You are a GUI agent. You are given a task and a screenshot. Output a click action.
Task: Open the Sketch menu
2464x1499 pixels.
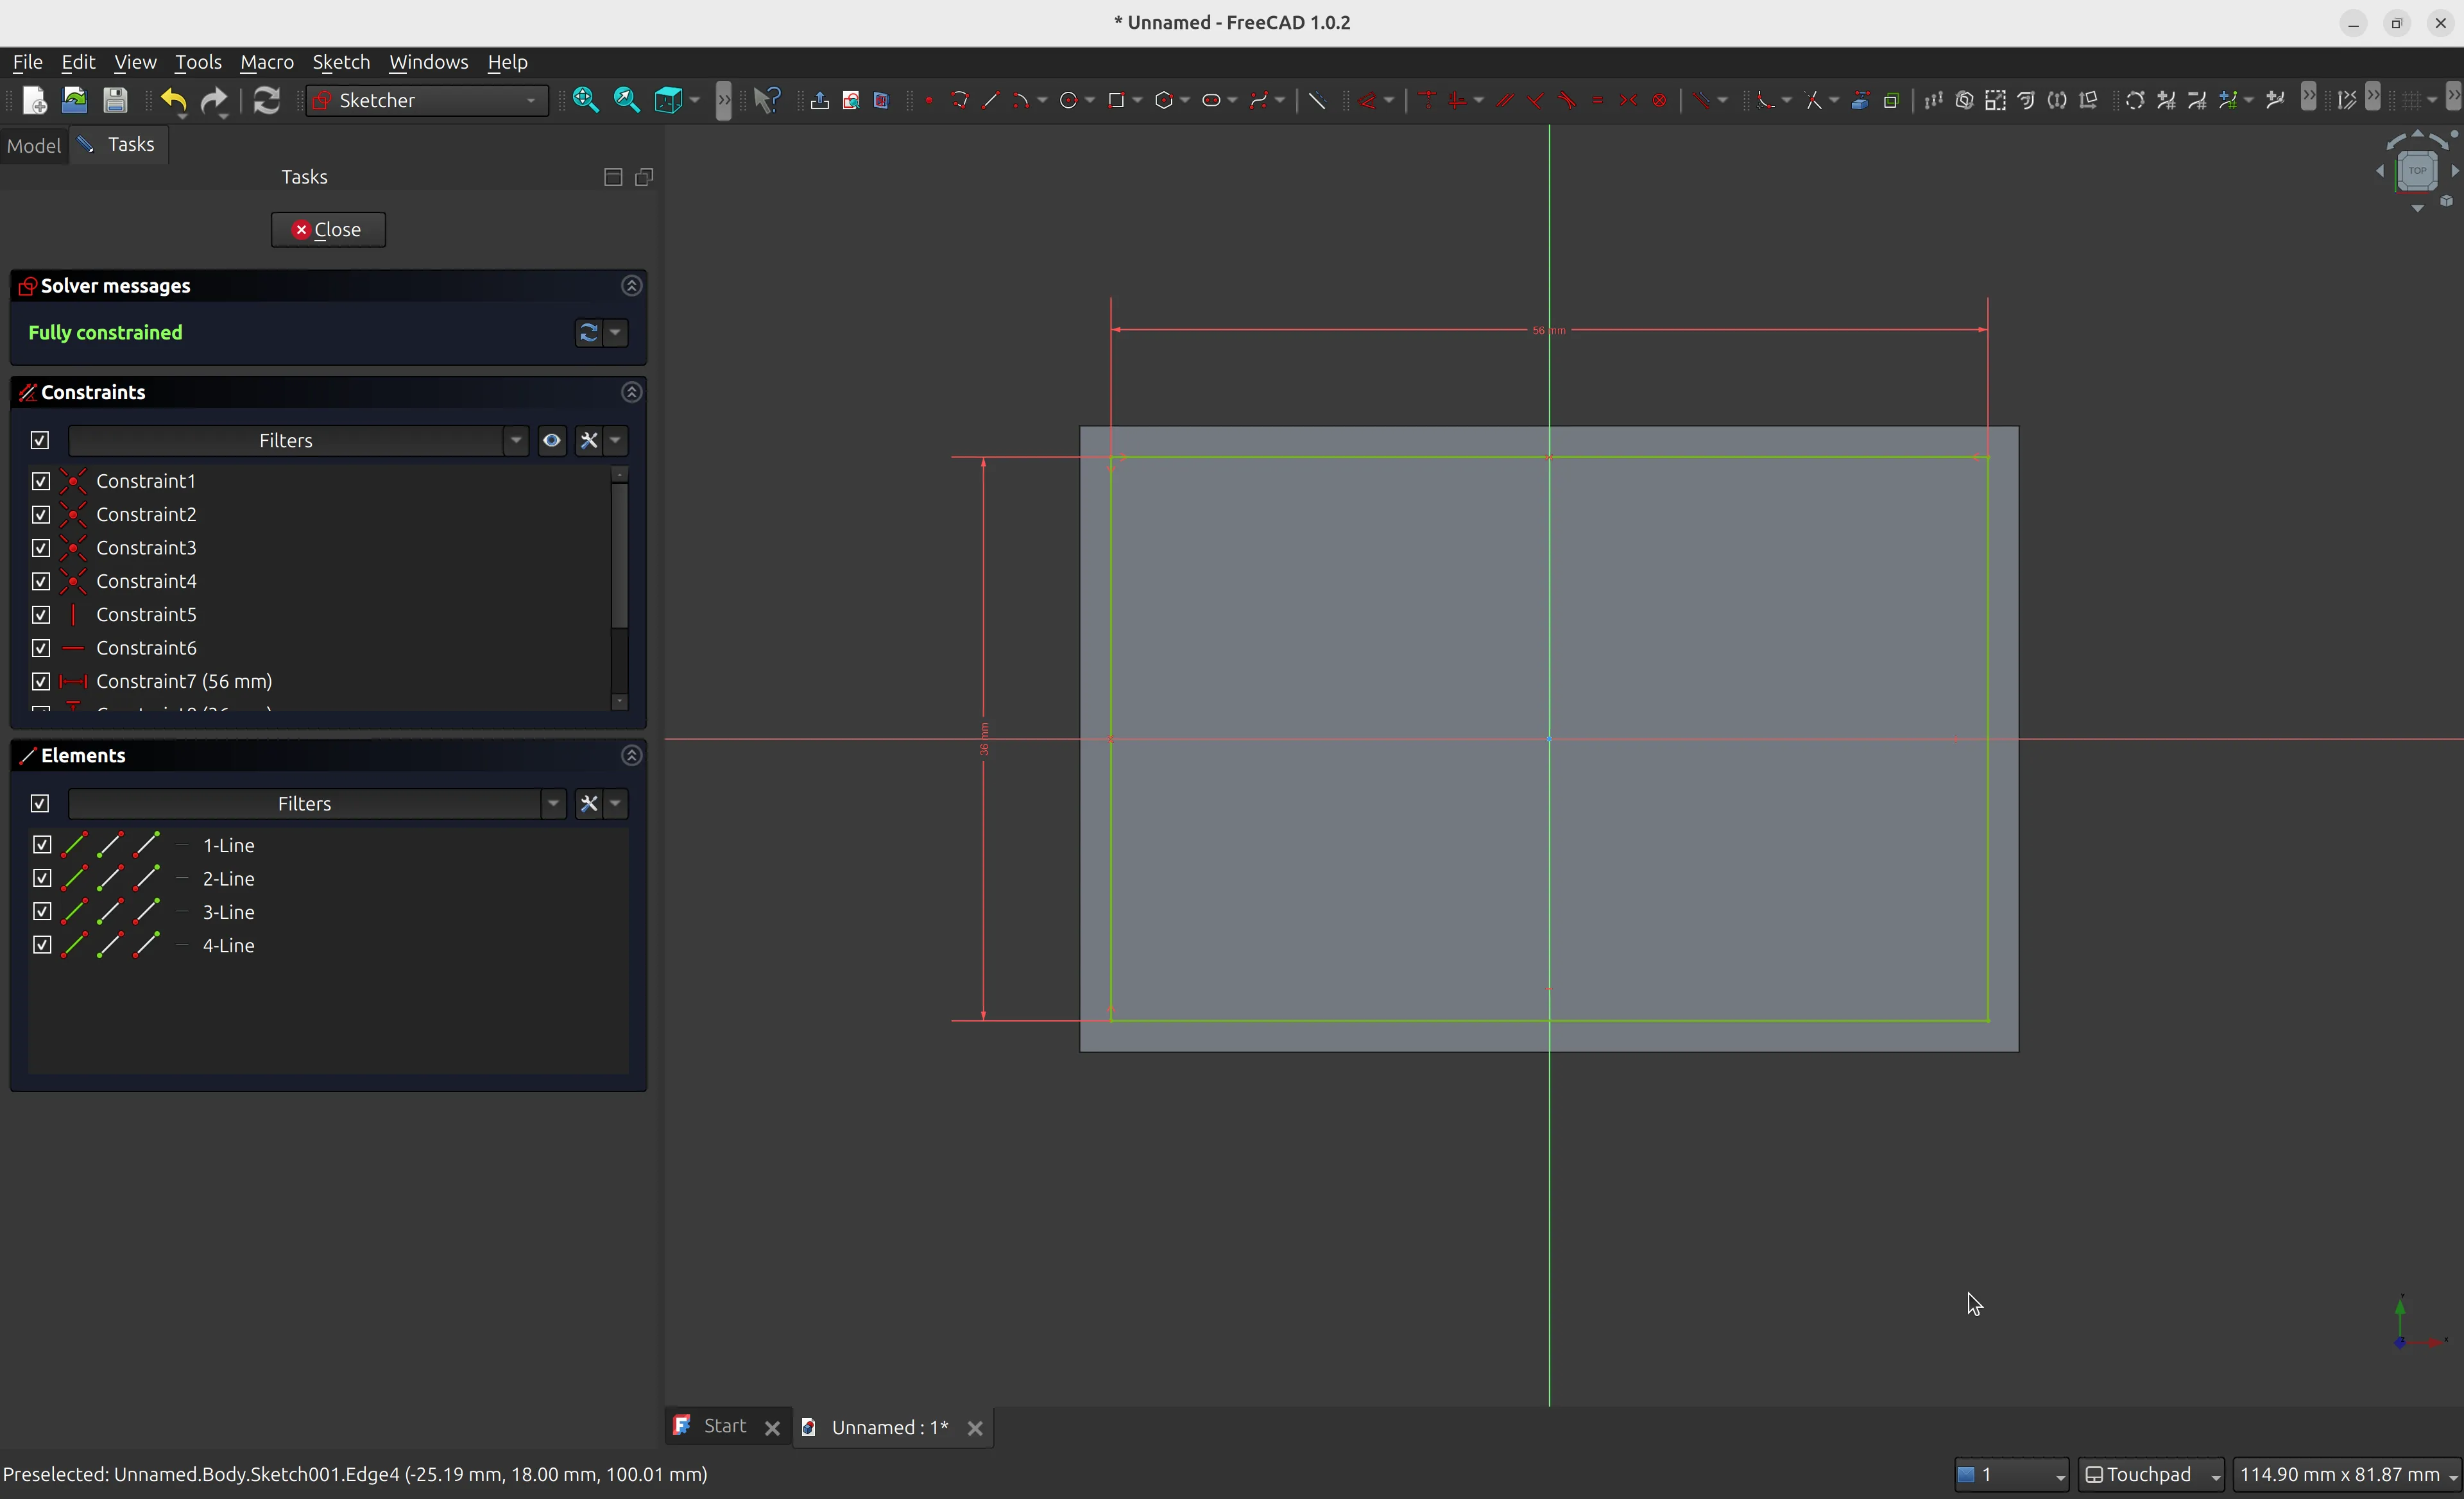(x=341, y=62)
